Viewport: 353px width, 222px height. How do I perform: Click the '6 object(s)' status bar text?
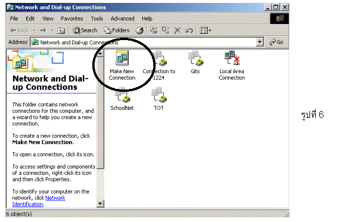click(19, 214)
